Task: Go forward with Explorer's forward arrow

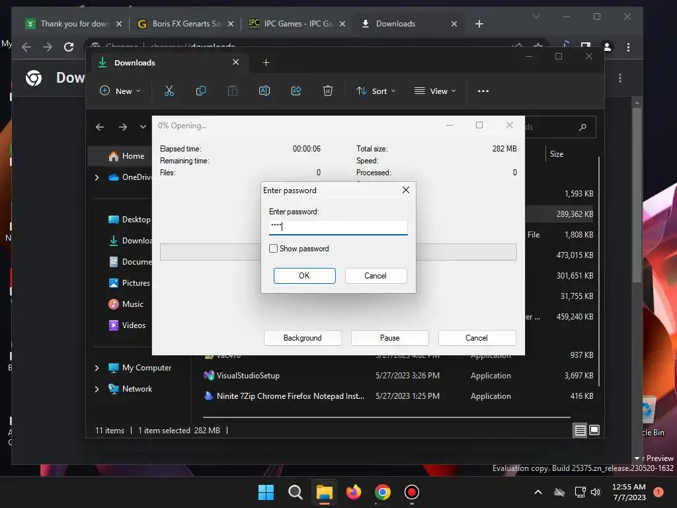Action: 123,127
